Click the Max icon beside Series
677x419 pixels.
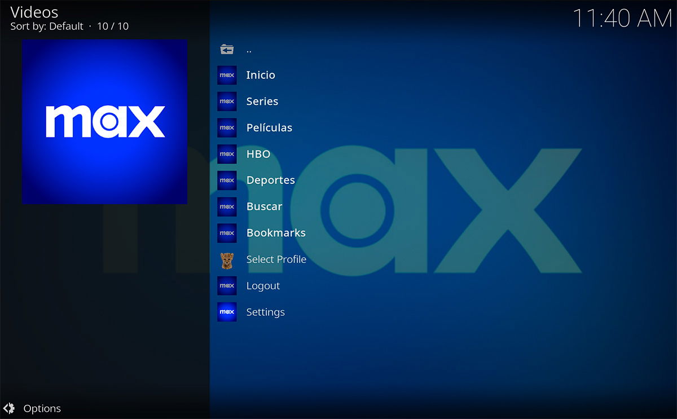click(x=227, y=102)
